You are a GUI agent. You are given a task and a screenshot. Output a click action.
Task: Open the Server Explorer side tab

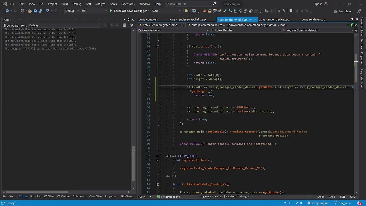(362, 27)
